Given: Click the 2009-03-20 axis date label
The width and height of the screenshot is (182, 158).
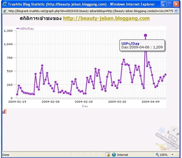Looking at the screenshot, I should pyautogui.click(x=117, y=102).
